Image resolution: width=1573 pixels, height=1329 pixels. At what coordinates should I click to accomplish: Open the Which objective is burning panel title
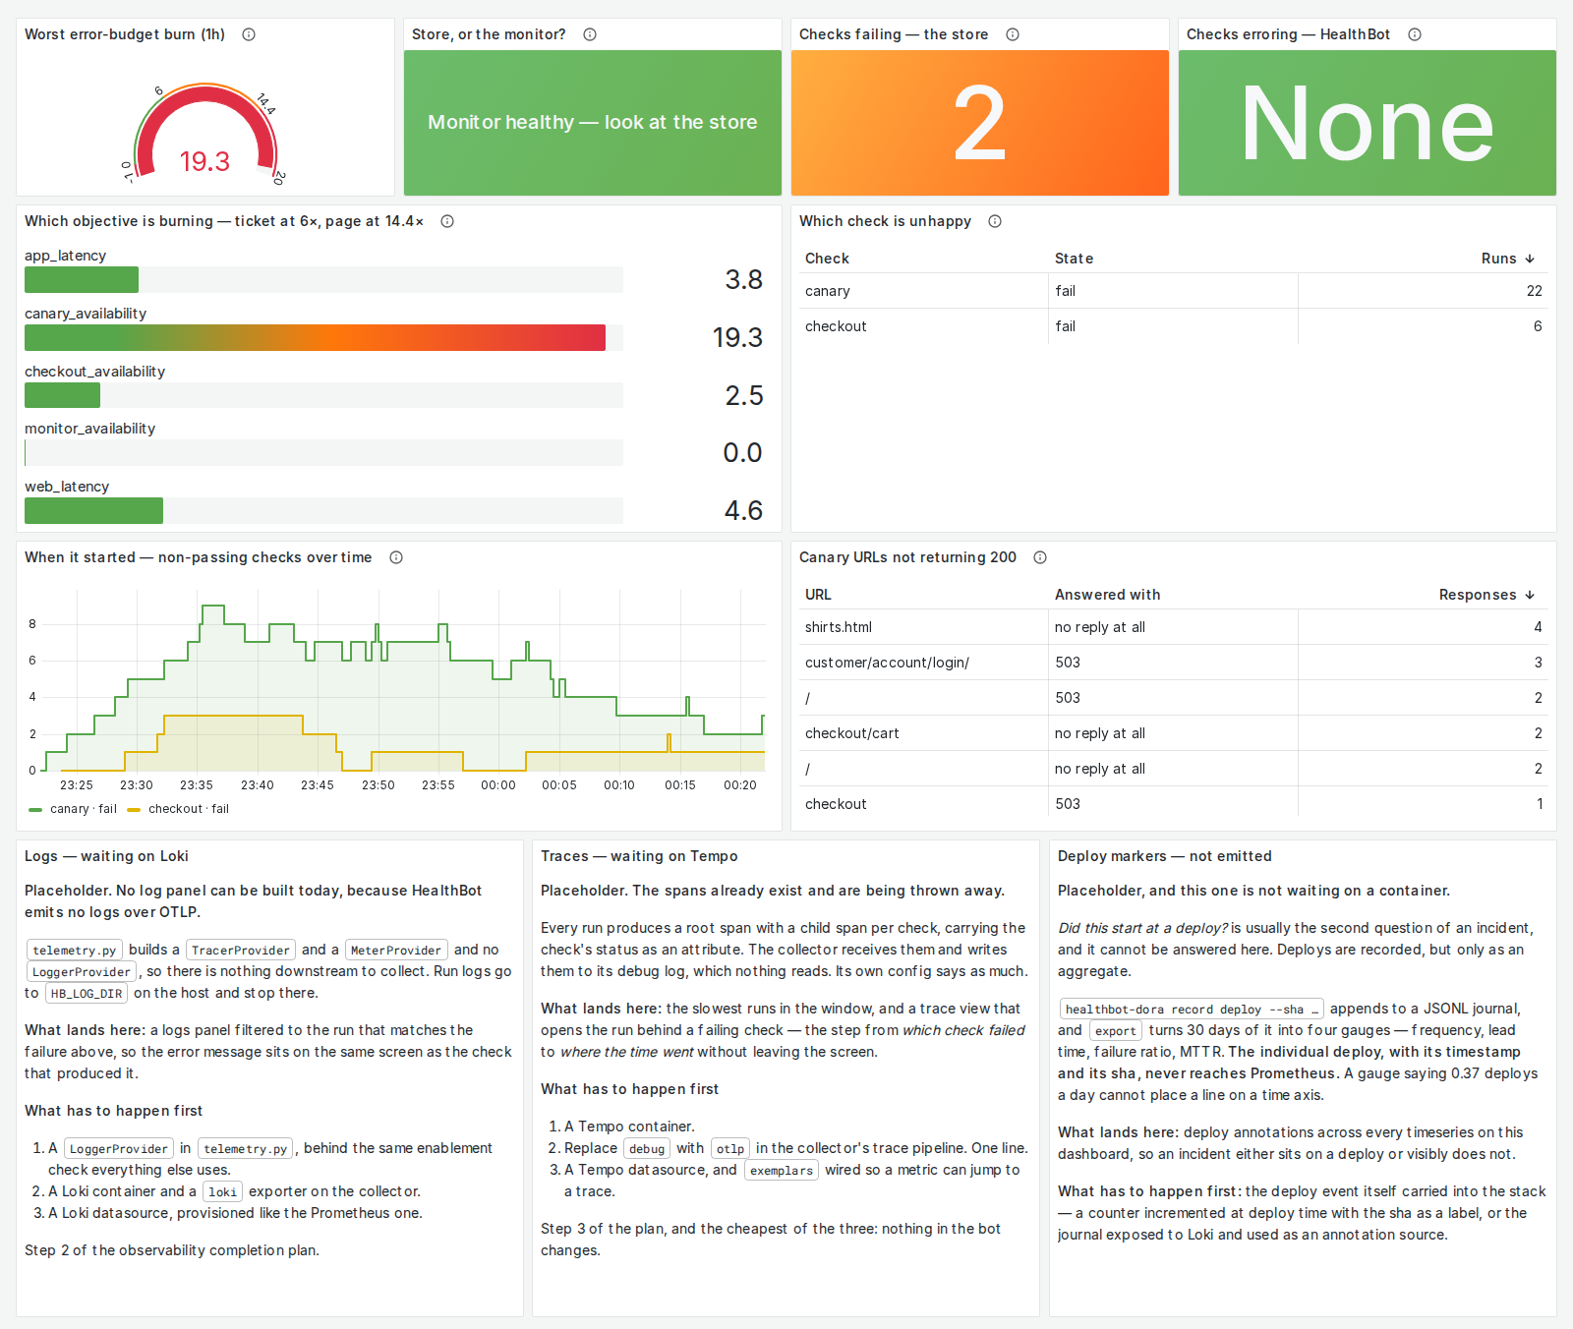[x=224, y=221]
